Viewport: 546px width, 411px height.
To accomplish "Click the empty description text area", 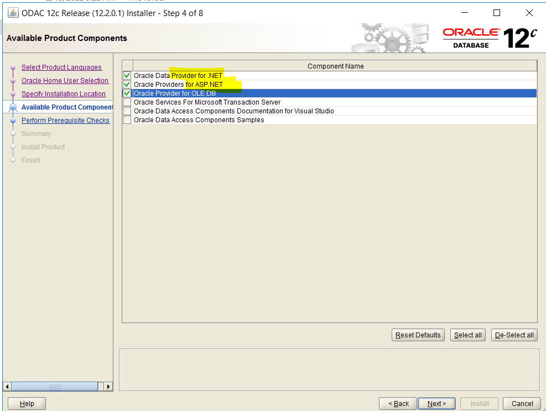I will tap(329, 370).
